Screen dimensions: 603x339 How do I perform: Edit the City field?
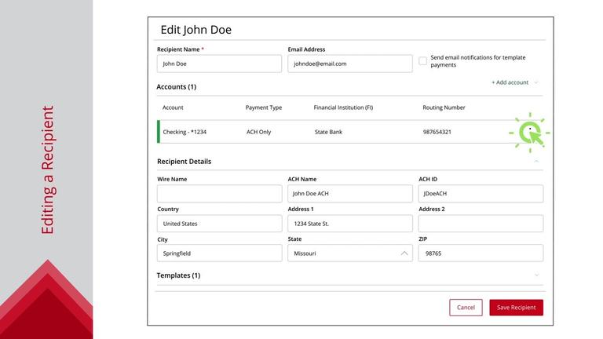coord(219,253)
